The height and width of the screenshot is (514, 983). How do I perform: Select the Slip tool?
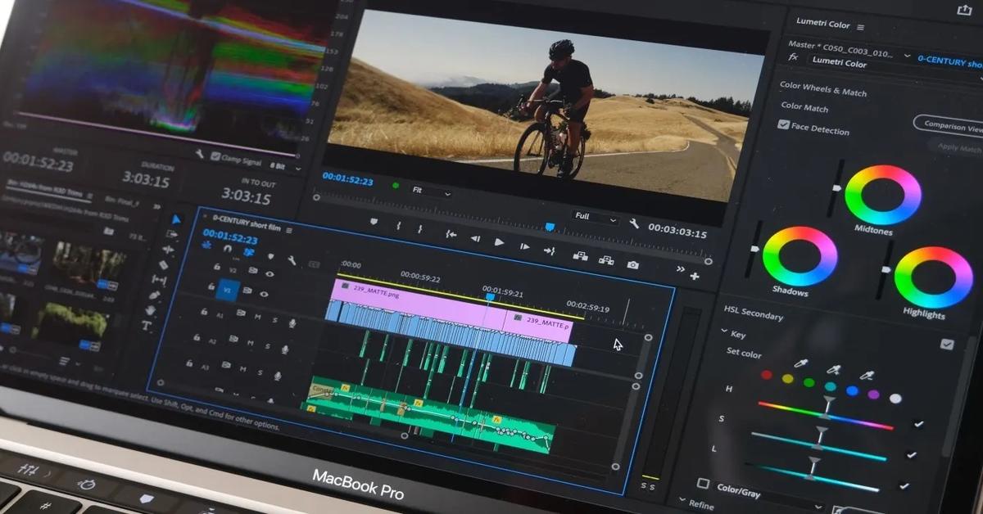(159, 280)
